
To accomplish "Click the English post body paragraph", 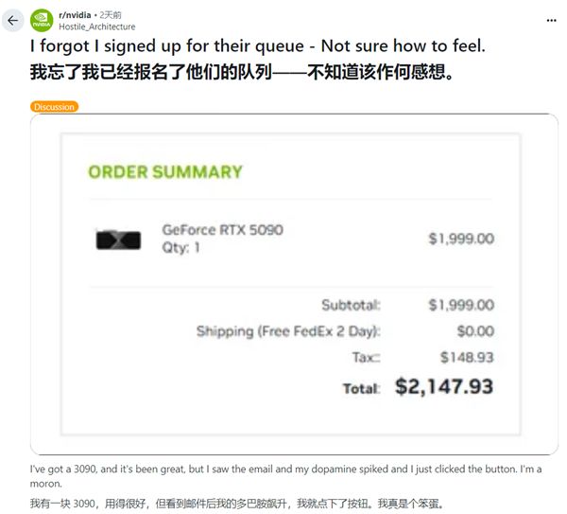I will click(x=285, y=476).
